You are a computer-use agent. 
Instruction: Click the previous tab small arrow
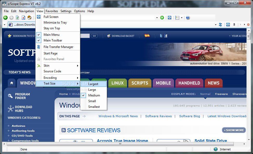pos(241,25)
